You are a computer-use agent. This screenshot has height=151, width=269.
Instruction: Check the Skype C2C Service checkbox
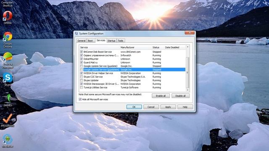(81, 77)
